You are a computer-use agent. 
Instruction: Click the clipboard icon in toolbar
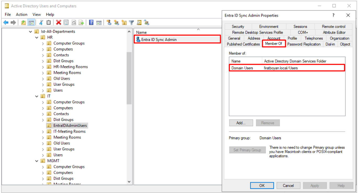pos(49,23)
